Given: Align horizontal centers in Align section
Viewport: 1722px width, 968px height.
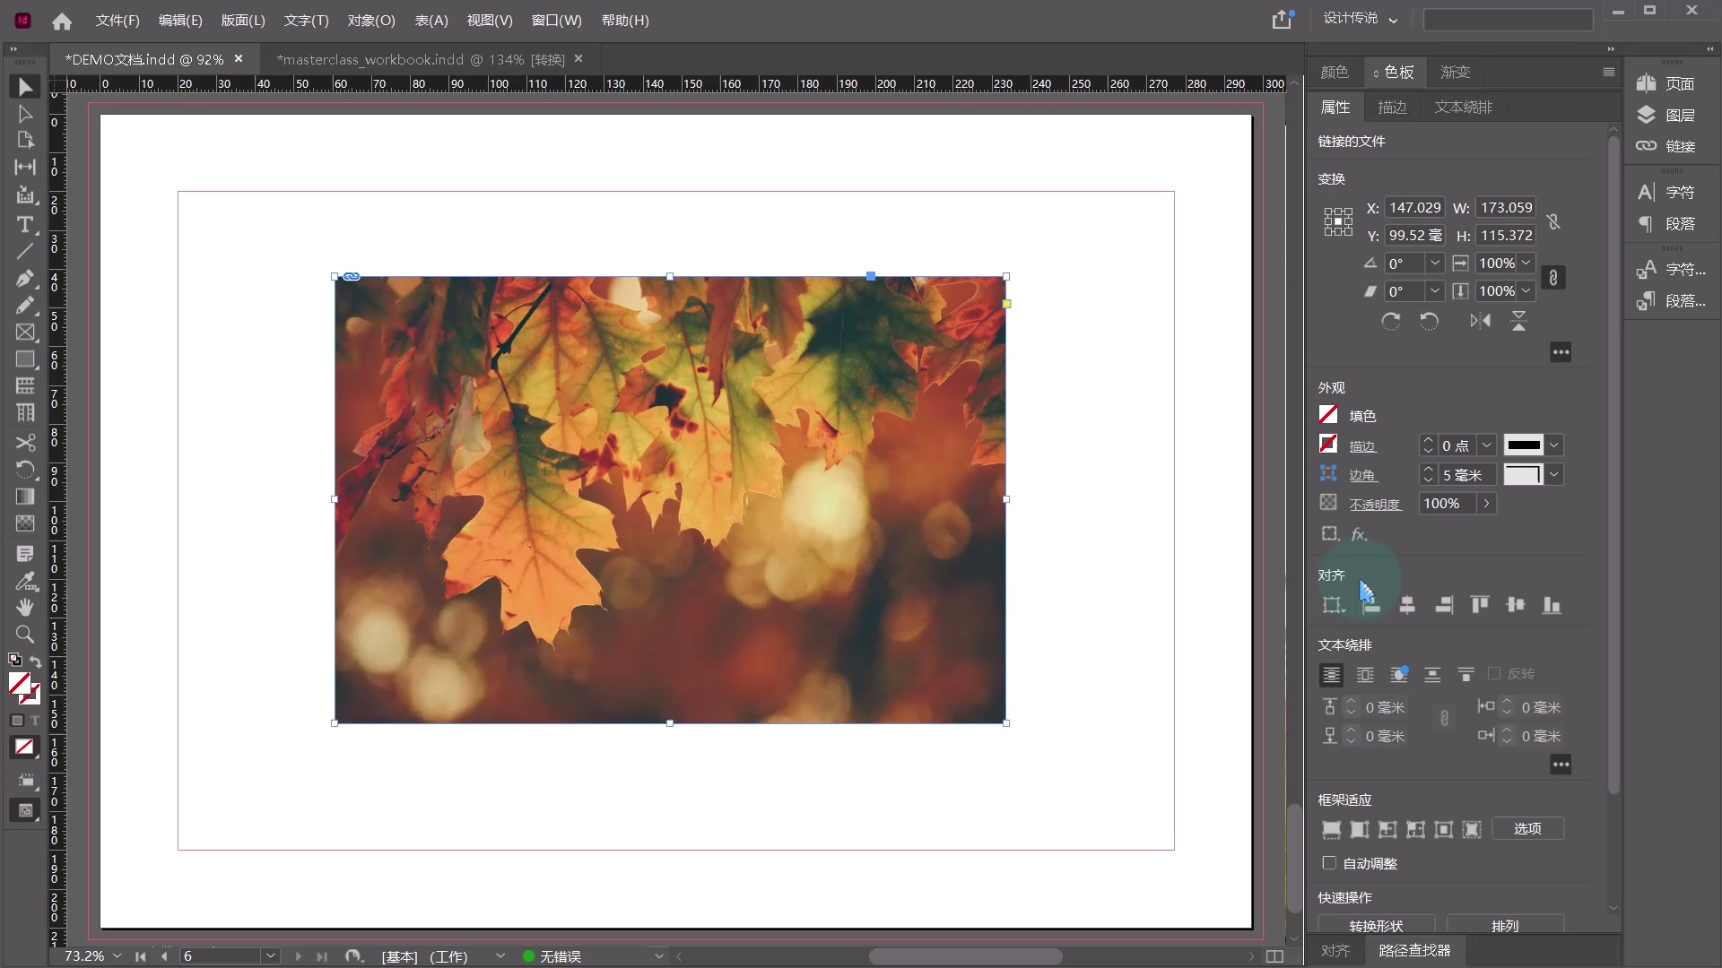Looking at the screenshot, I should tap(1407, 605).
